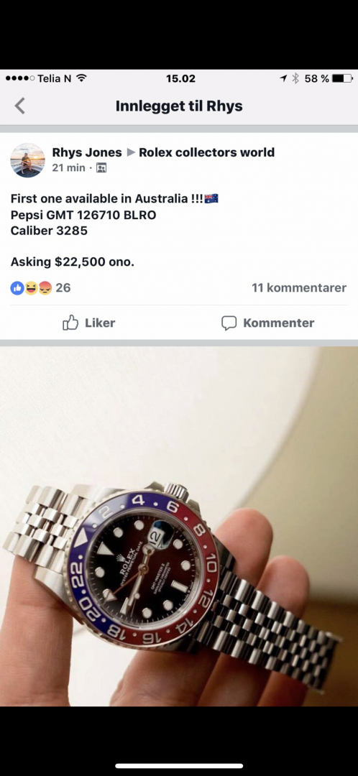Viewport: 358px width, 776px height.
Task: Click the Kommenter speech bubble icon
Action: (x=229, y=323)
